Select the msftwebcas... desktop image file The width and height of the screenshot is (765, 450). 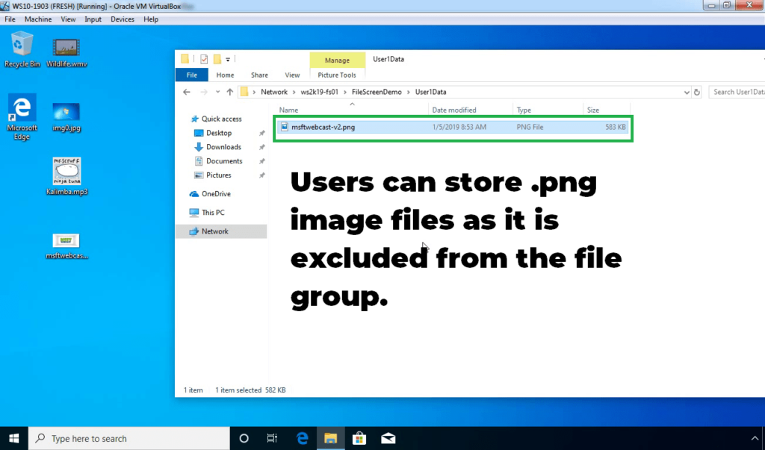66,246
